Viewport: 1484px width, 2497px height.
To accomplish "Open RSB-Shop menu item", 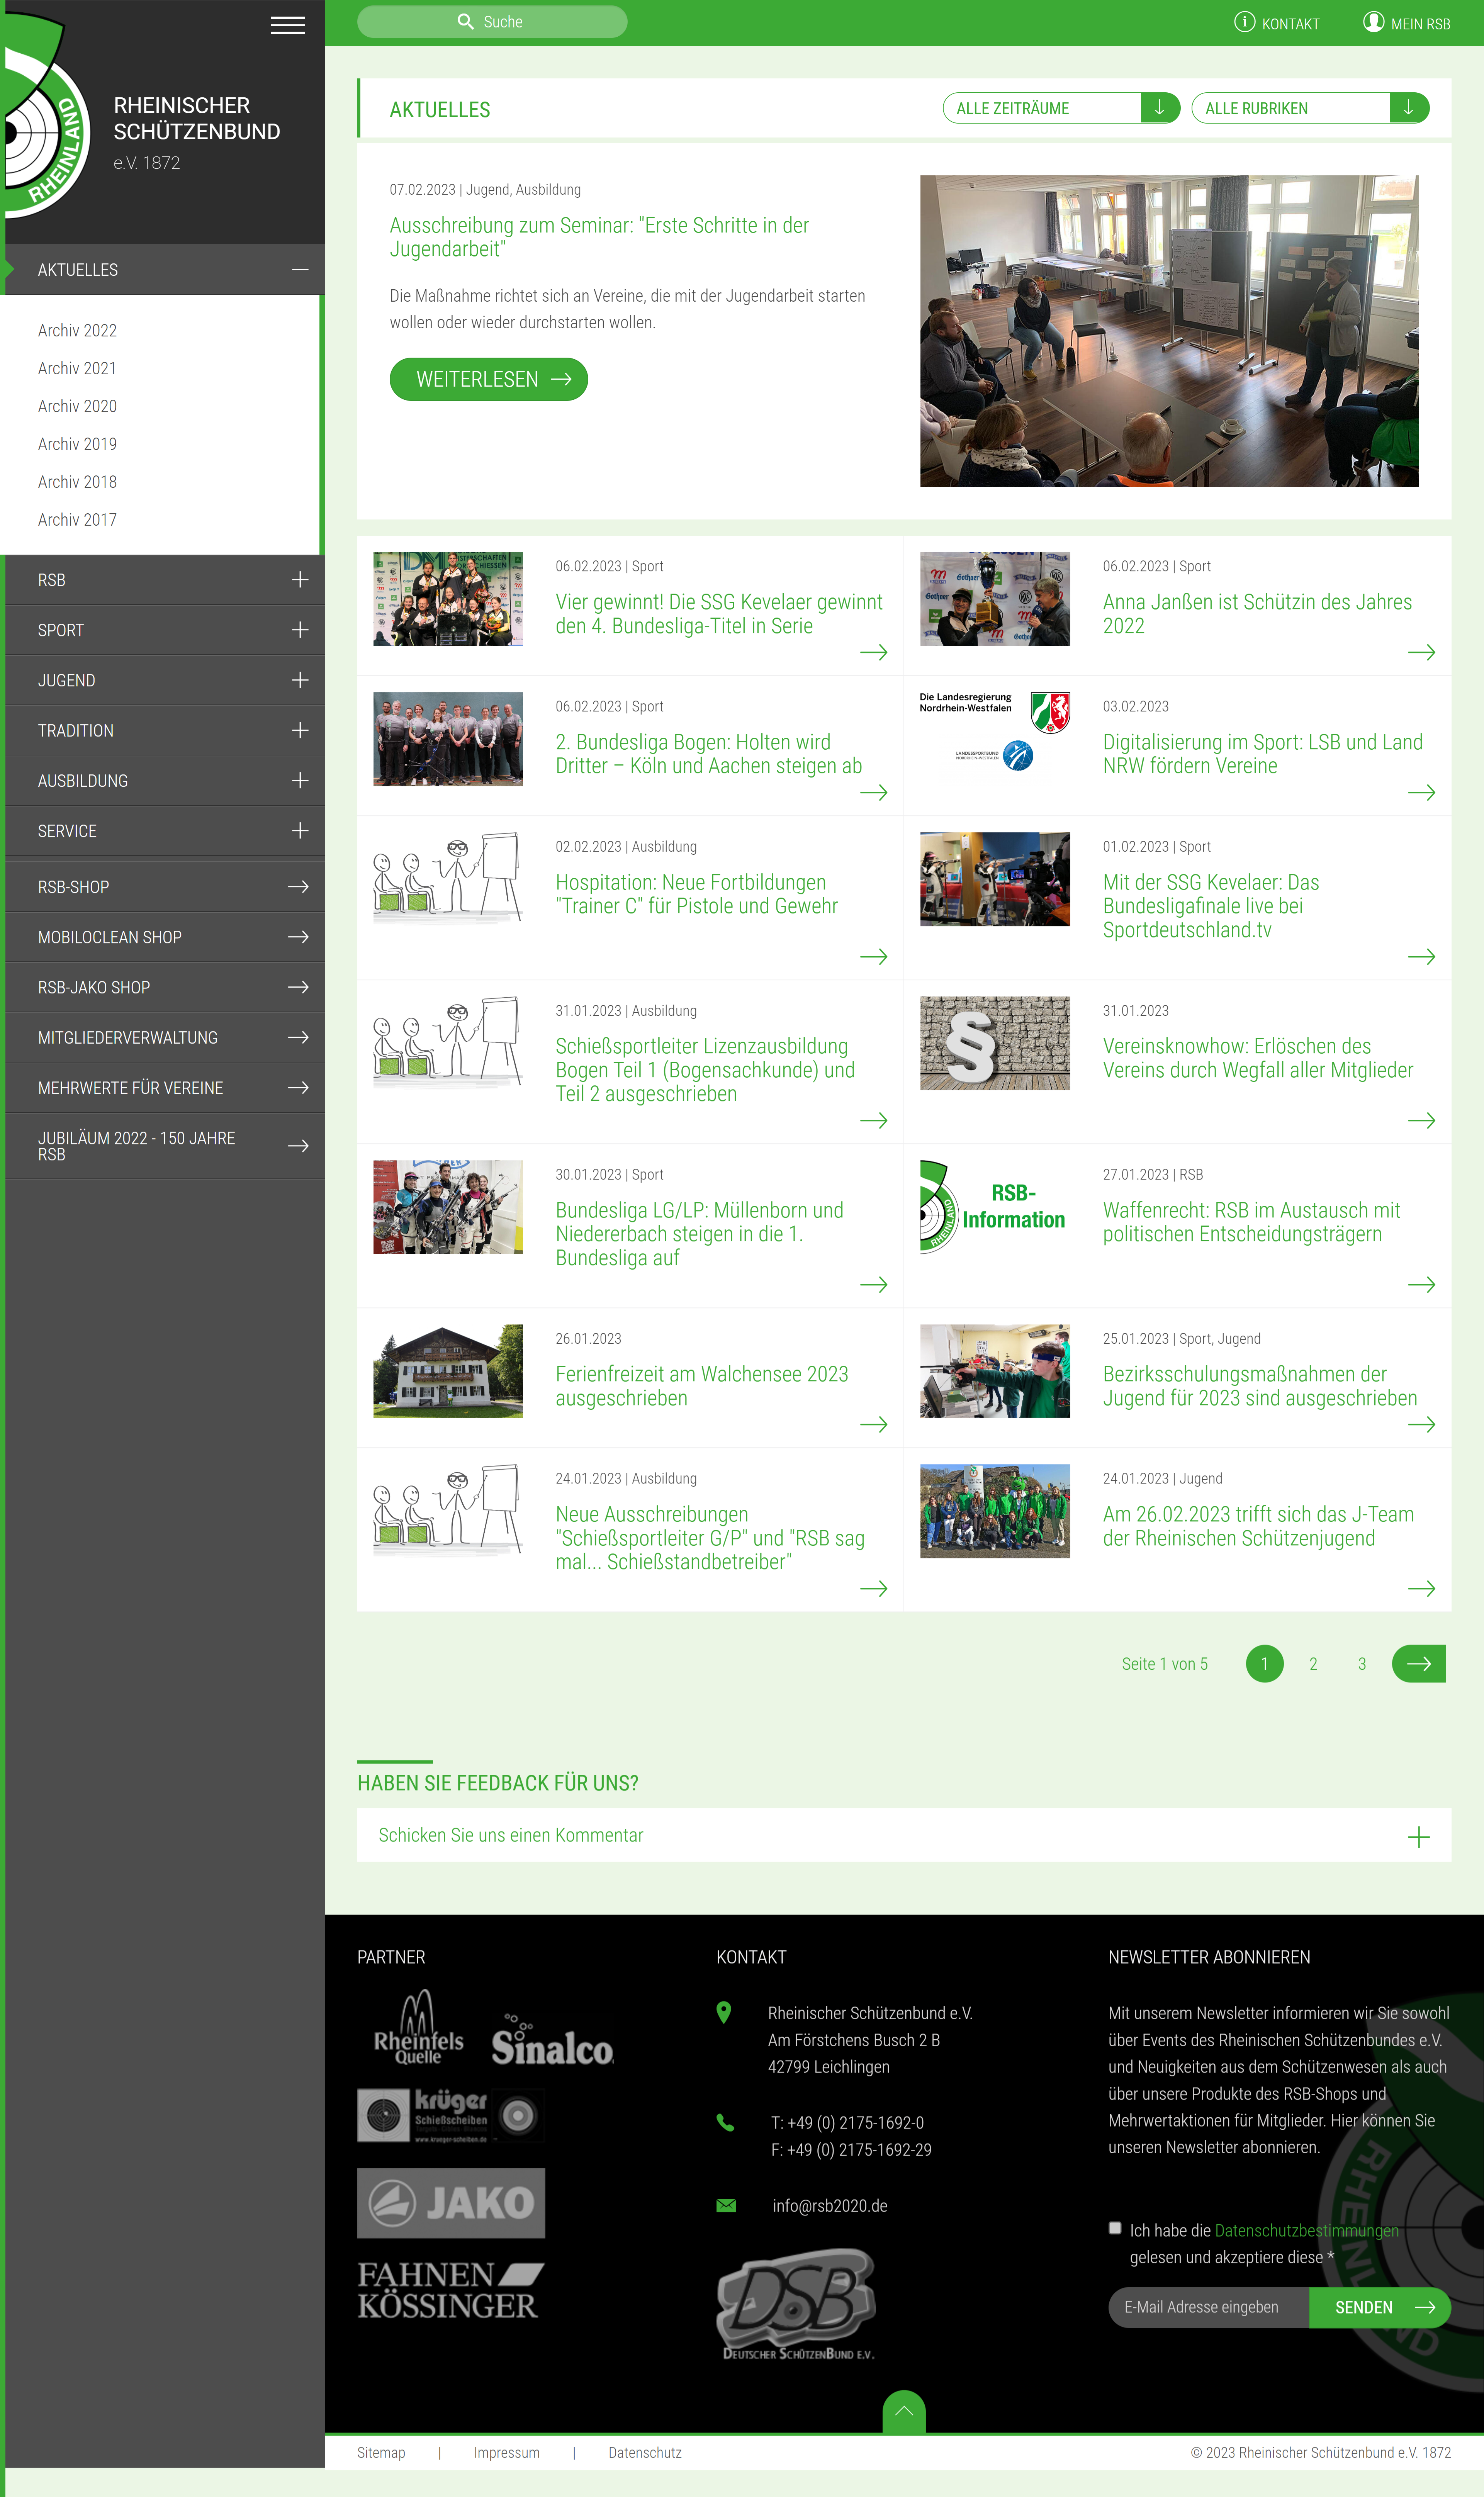I will (x=165, y=887).
